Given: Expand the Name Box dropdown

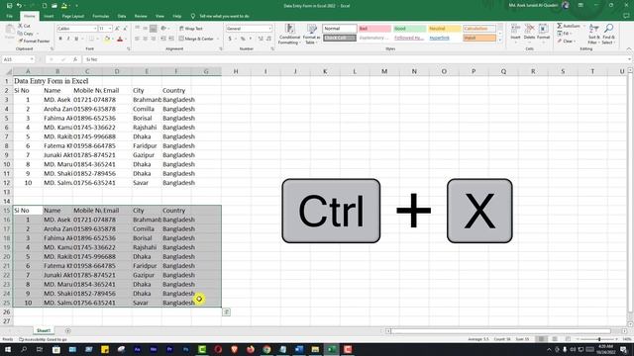Looking at the screenshot, I should coord(32,59).
